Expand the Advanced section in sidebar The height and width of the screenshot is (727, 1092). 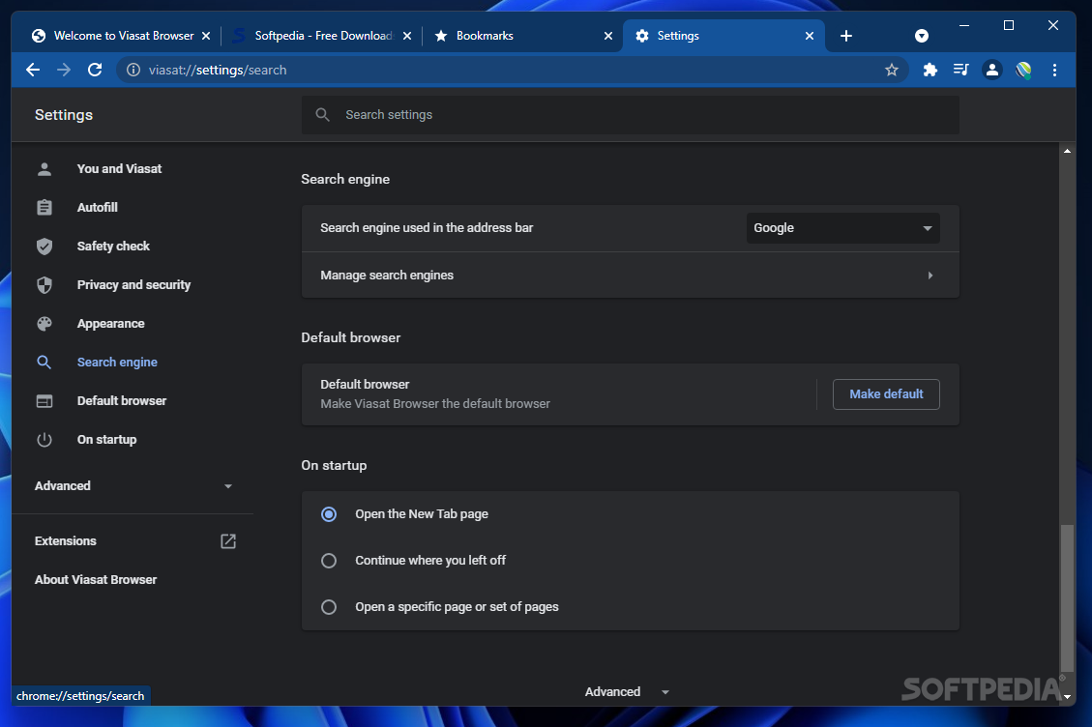(133, 486)
